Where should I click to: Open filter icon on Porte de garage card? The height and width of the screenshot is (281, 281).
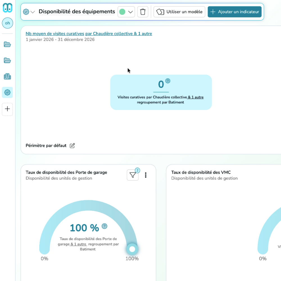133,175
